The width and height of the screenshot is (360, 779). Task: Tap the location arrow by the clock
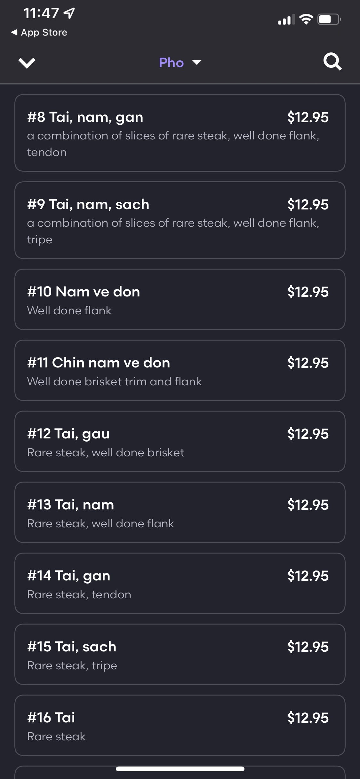coord(69,13)
